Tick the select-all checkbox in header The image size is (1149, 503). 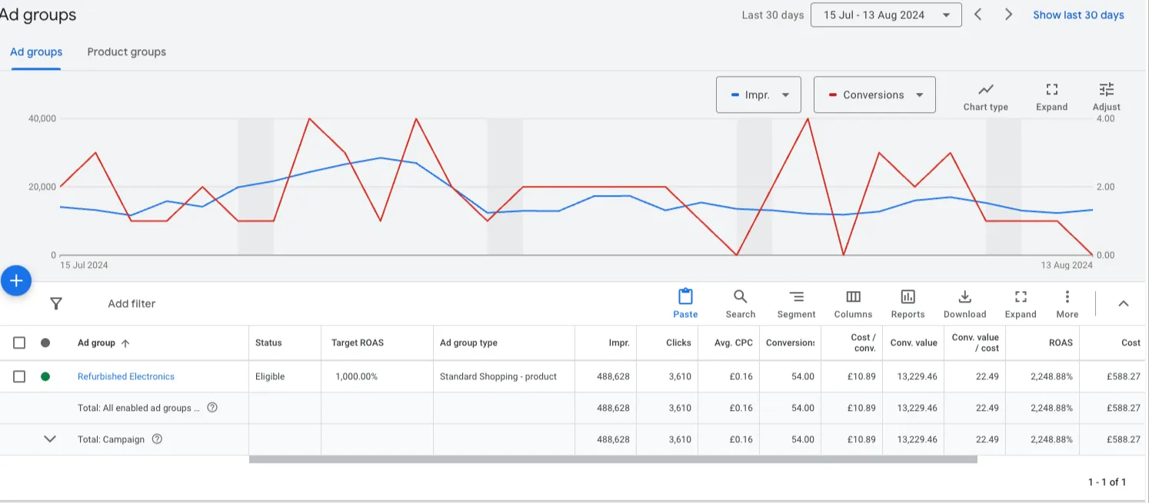(19, 343)
